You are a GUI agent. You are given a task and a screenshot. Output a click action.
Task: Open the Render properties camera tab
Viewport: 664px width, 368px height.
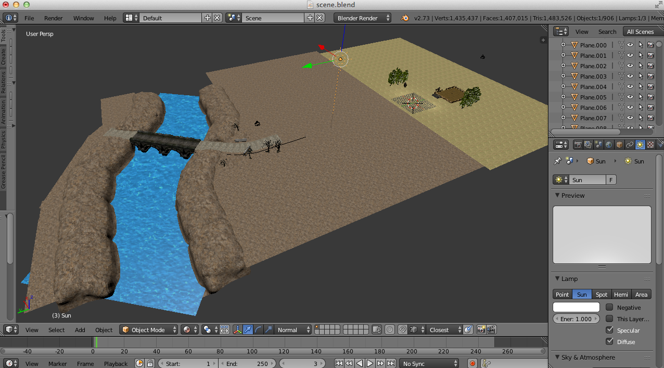coord(578,145)
